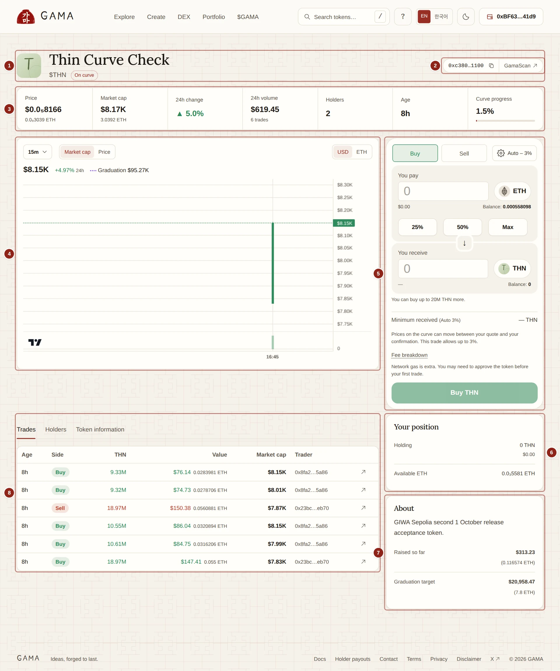The height and width of the screenshot is (671, 560).
Task: Open GamaScan external link
Action: [520, 66]
